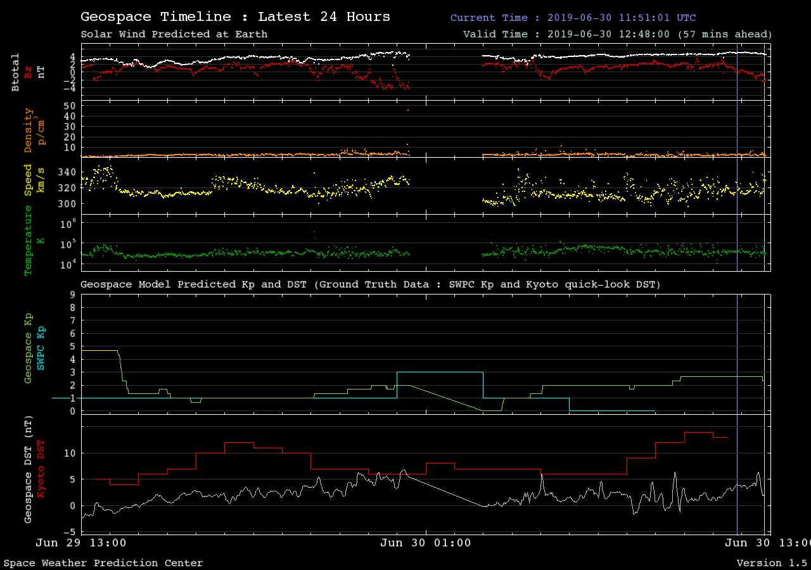Click the nT unit label
Screen dimensions: 811x570
[41, 73]
